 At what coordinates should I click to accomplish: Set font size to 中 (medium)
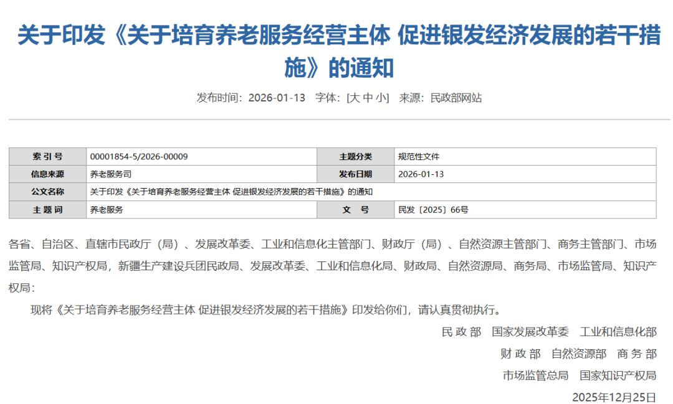[x=368, y=98]
